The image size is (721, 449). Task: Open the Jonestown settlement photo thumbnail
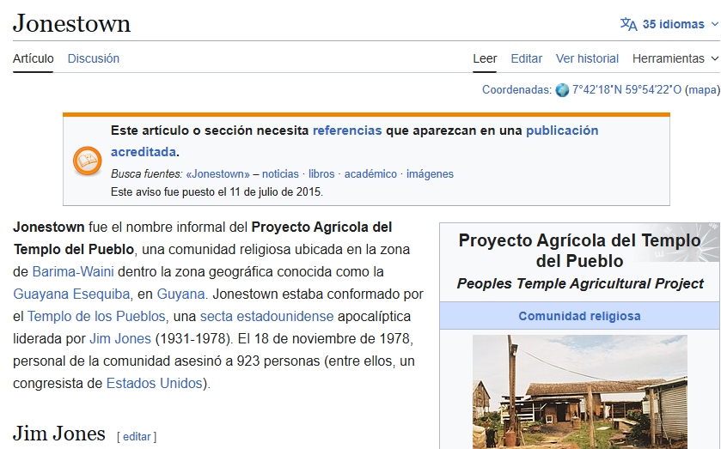580,391
